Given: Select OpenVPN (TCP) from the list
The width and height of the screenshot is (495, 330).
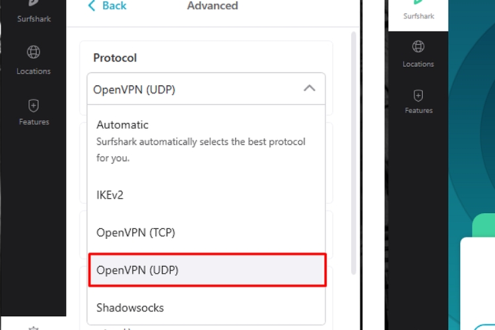Looking at the screenshot, I should (135, 232).
